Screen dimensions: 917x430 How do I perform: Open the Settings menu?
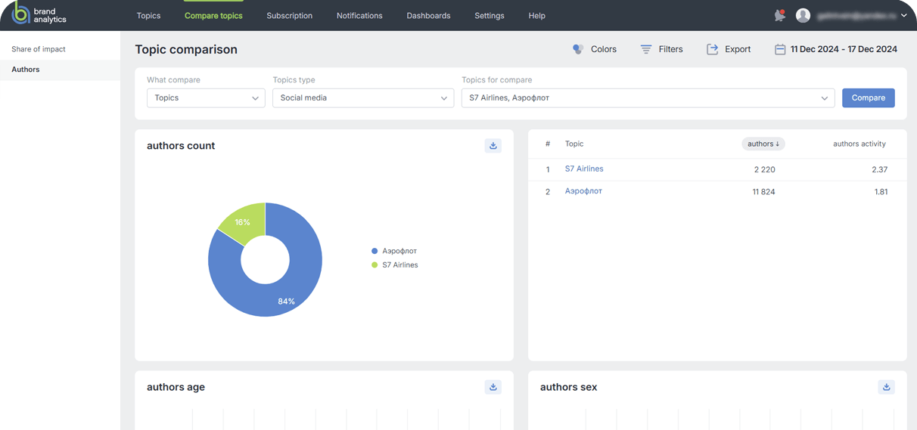click(490, 16)
